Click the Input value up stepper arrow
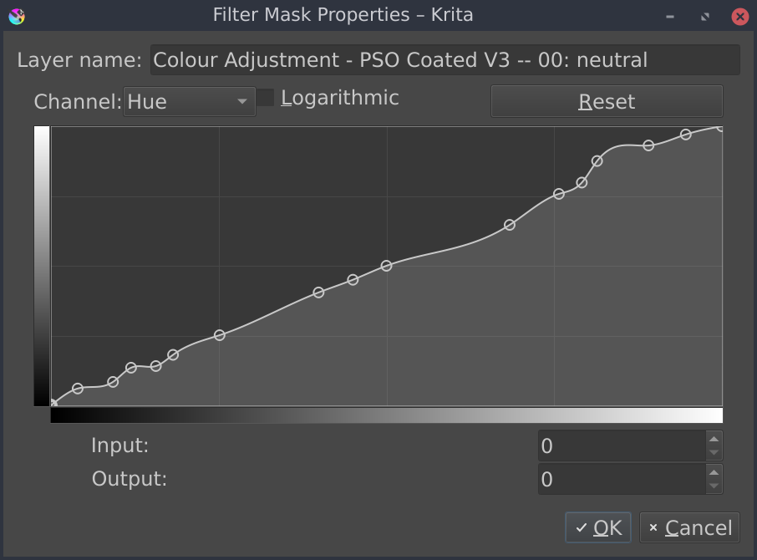757x560 pixels. tap(714, 440)
